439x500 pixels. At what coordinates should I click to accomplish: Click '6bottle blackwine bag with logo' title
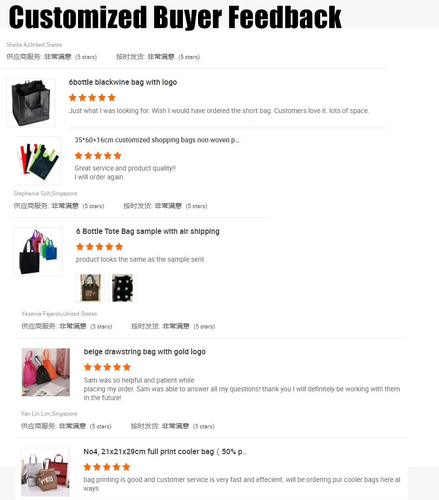pos(123,82)
